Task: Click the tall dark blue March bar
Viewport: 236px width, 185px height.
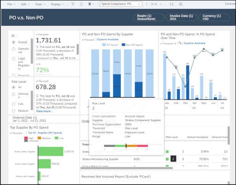Action: tap(188, 82)
